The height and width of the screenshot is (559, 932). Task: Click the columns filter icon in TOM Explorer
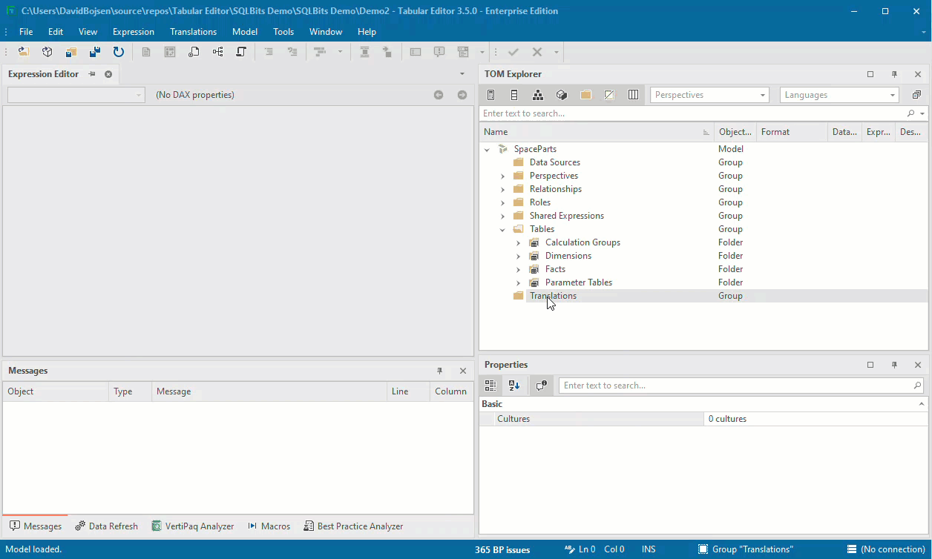(514, 94)
